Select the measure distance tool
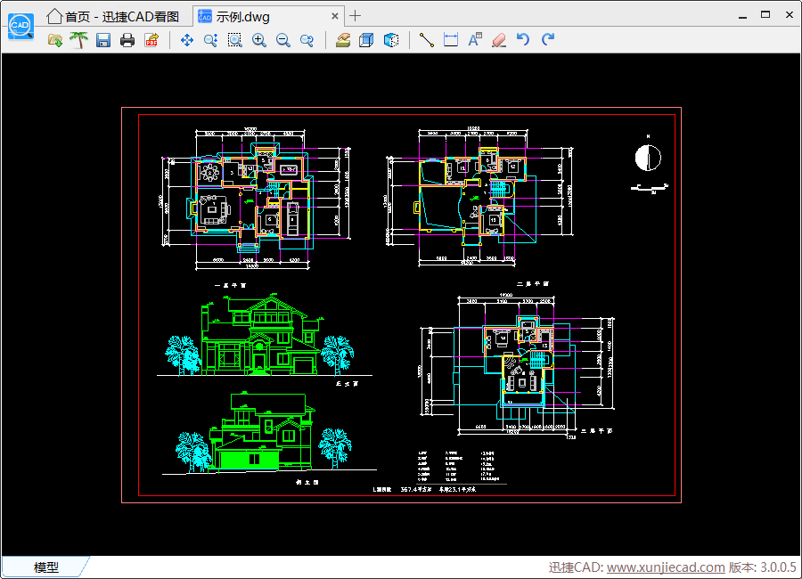Image resolution: width=802 pixels, height=579 pixels. click(425, 40)
